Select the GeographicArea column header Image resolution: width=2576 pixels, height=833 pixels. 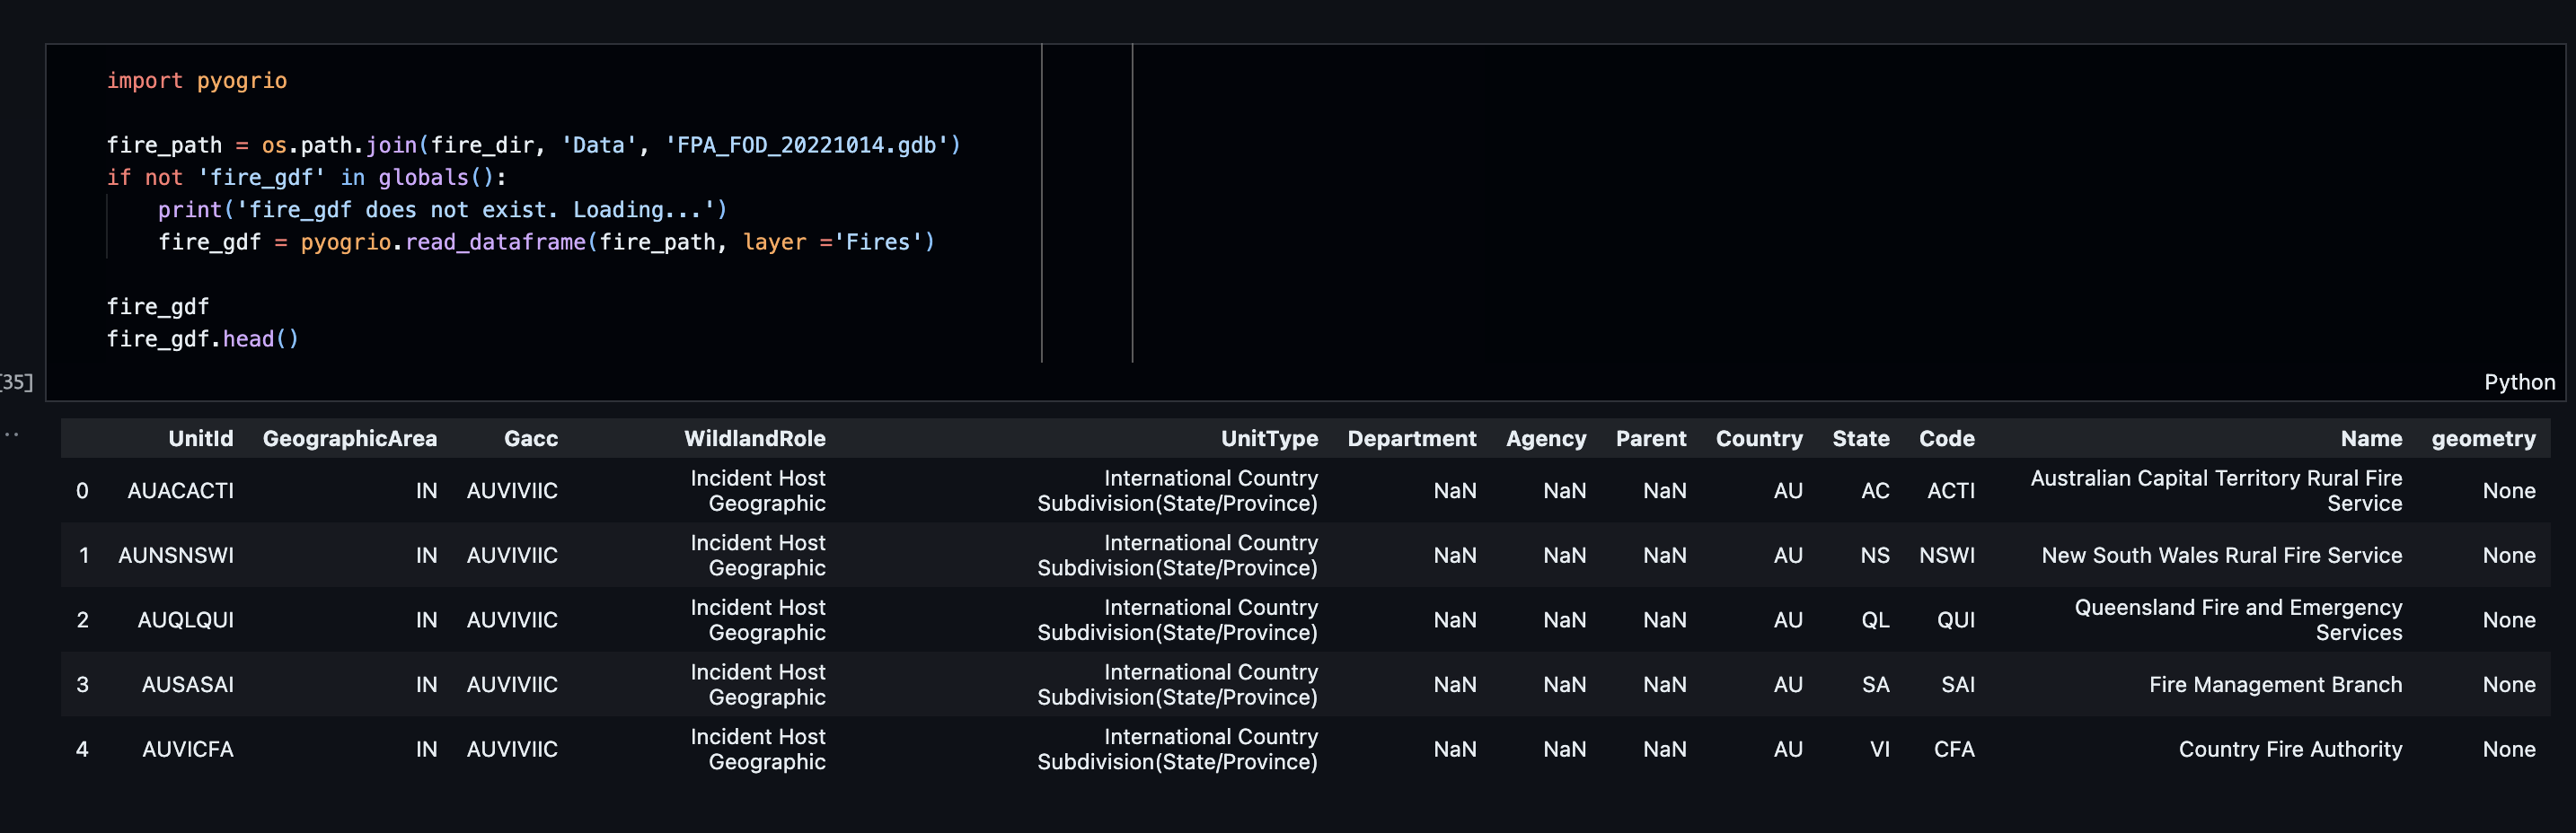point(350,438)
